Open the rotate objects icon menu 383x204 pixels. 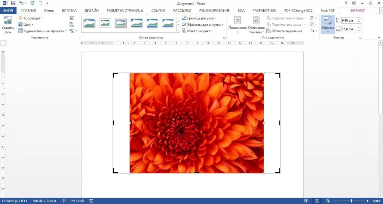point(313,31)
